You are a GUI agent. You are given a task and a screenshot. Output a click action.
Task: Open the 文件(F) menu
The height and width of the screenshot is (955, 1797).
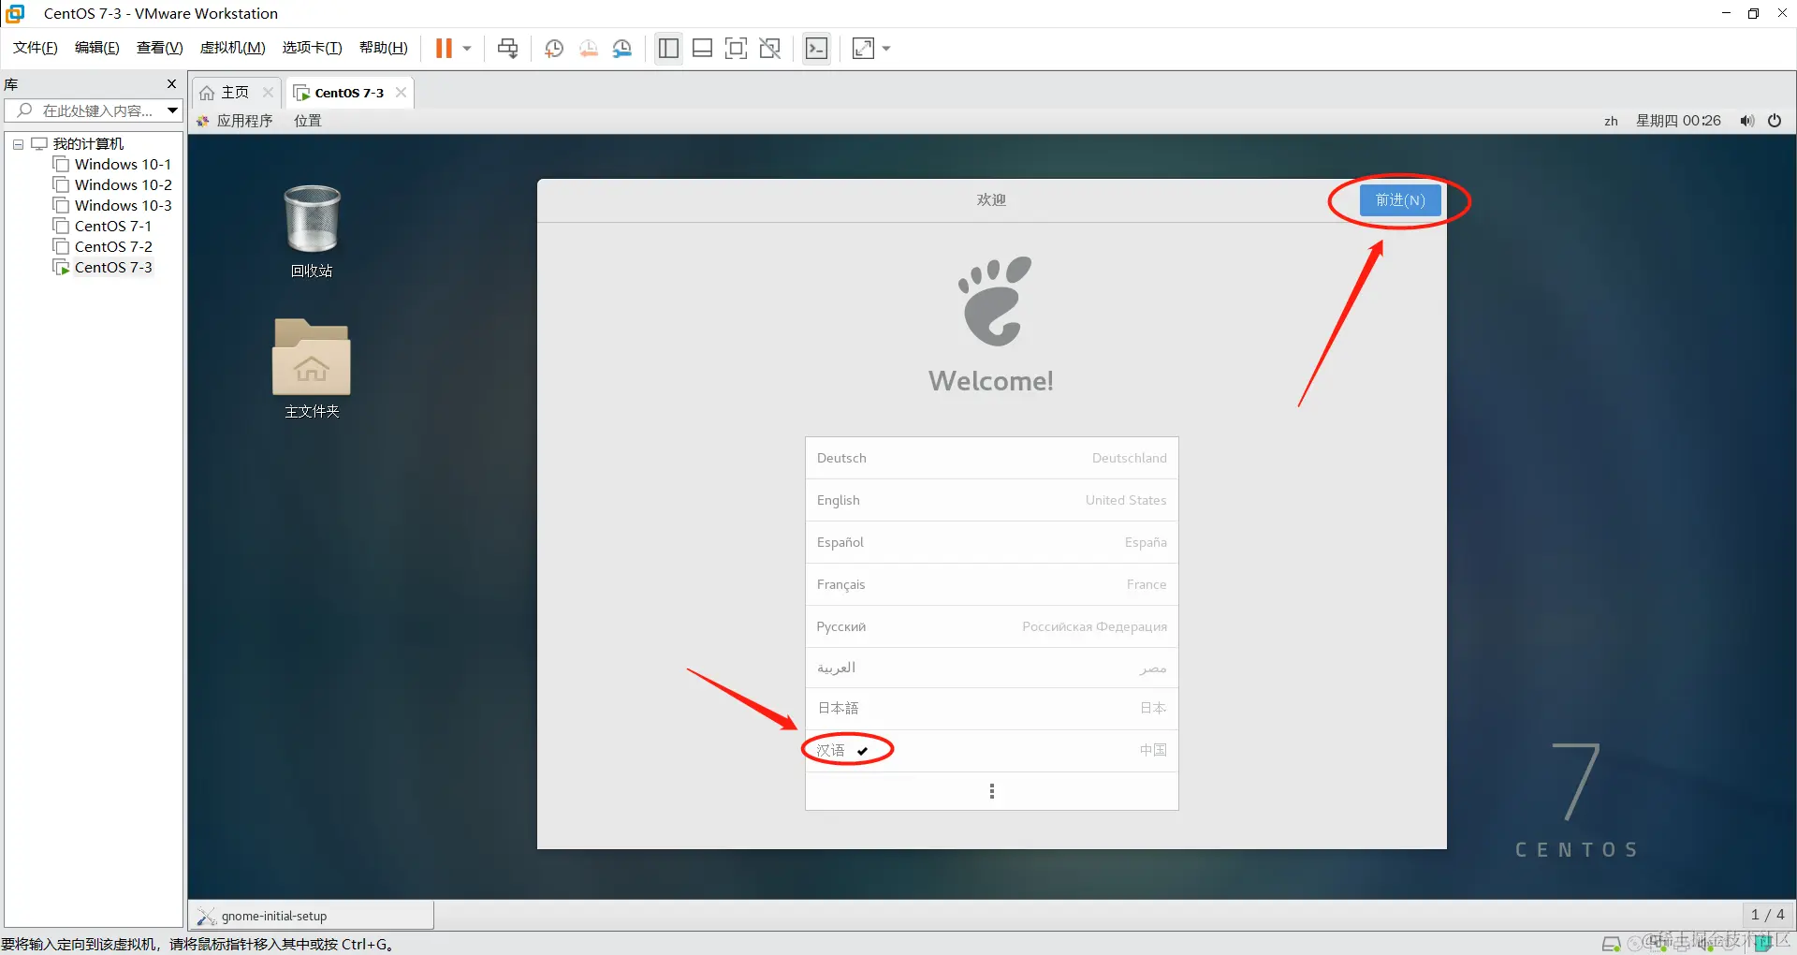[x=36, y=48]
